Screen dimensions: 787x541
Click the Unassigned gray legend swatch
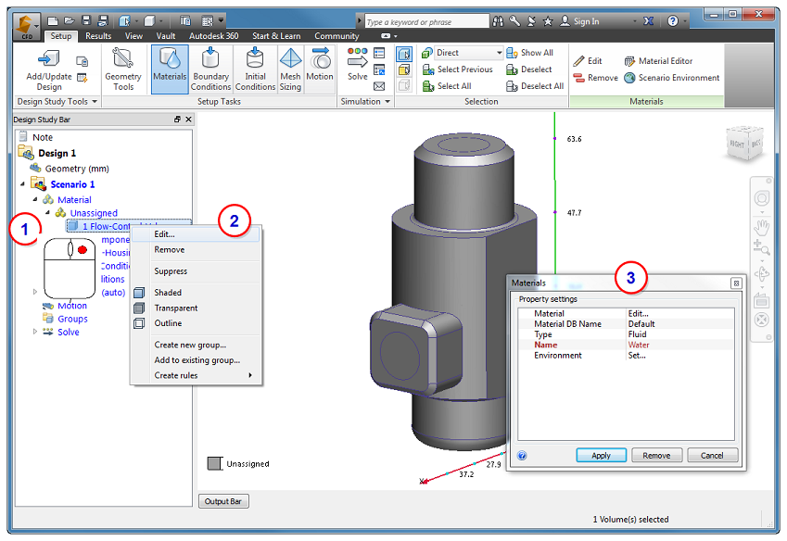[215, 463]
